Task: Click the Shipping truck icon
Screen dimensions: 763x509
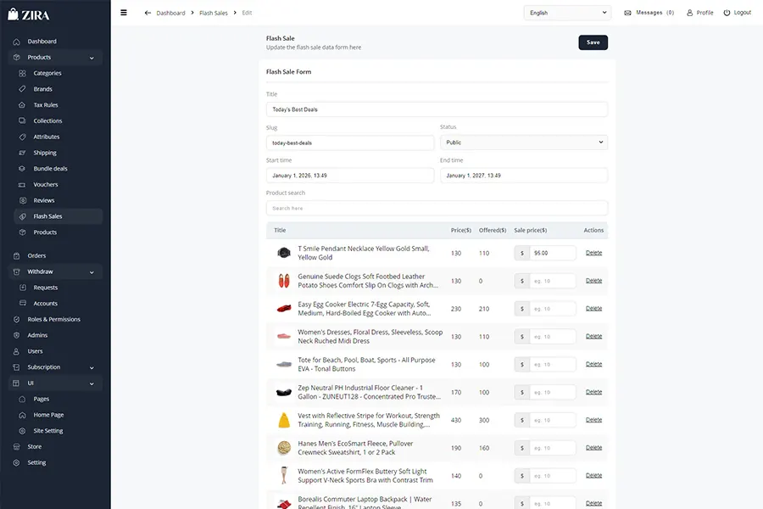Action: 22,153
